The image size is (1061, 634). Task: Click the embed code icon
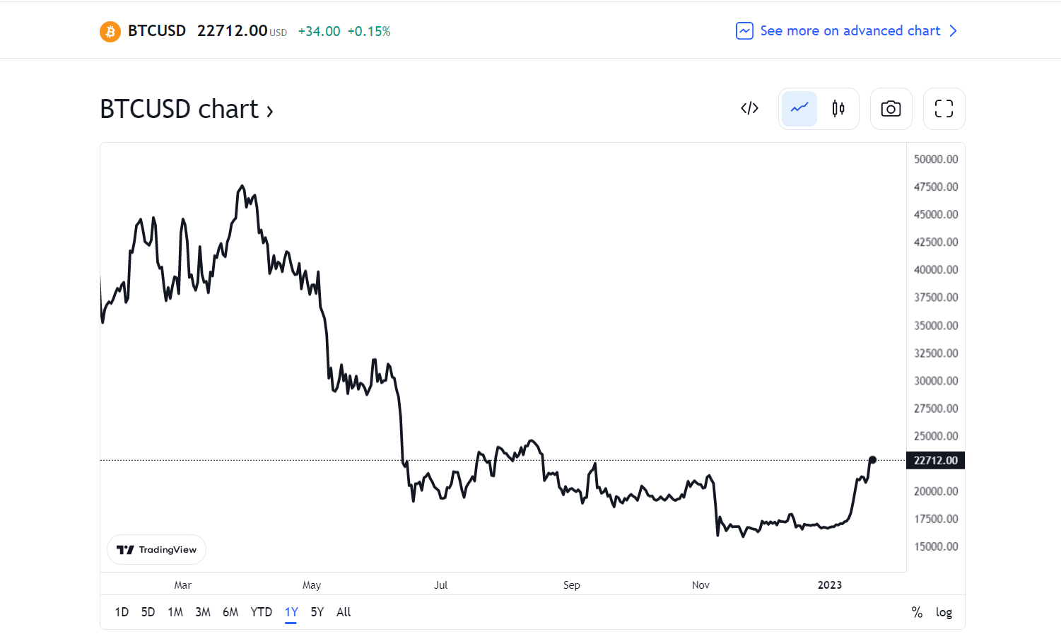(x=749, y=109)
